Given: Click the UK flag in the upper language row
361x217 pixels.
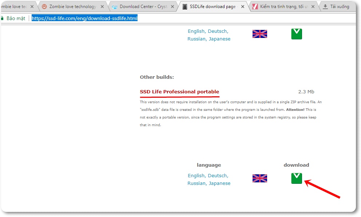Looking at the screenshot, I should point(260,34).
